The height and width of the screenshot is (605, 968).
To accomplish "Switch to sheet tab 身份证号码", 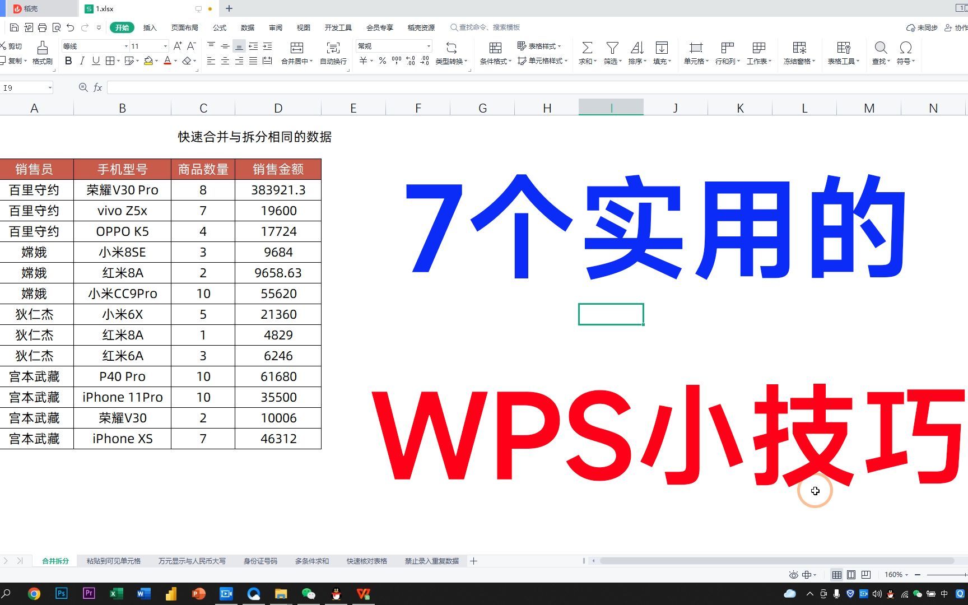I will click(260, 561).
